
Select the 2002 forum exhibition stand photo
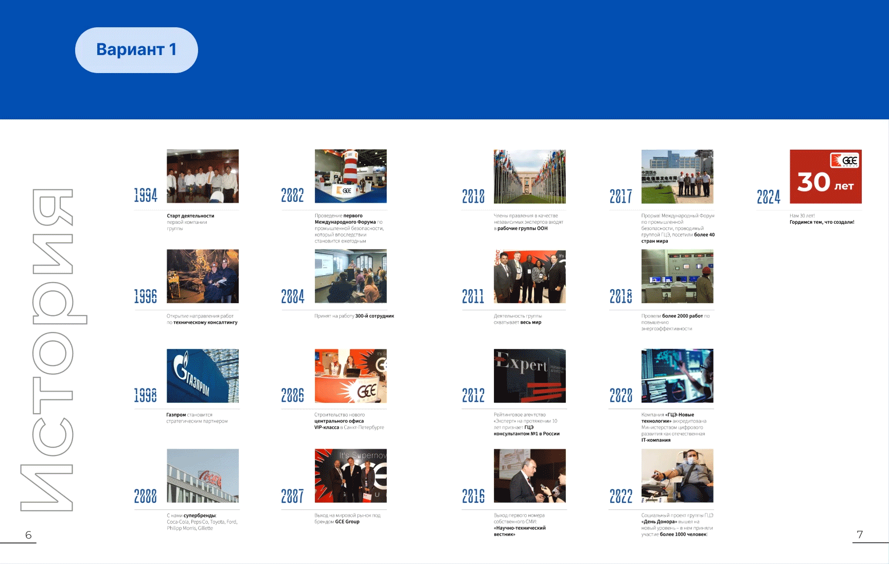click(351, 176)
